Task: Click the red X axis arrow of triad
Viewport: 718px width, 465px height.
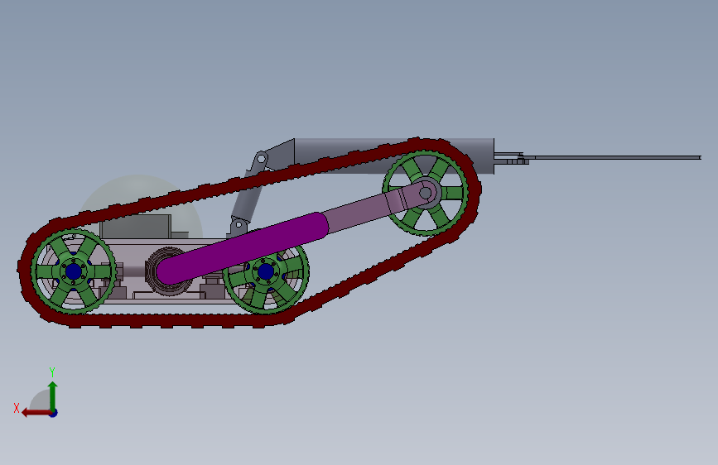Action: pyautogui.click(x=36, y=413)
